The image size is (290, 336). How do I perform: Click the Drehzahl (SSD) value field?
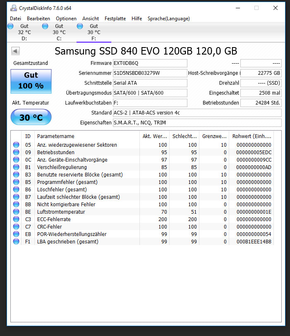click(x=261, y=83)
